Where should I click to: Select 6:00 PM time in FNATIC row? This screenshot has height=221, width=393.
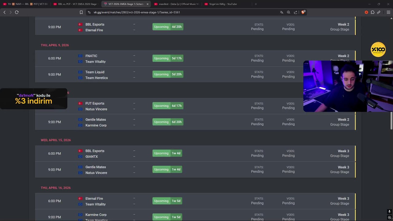click(54, 58)
